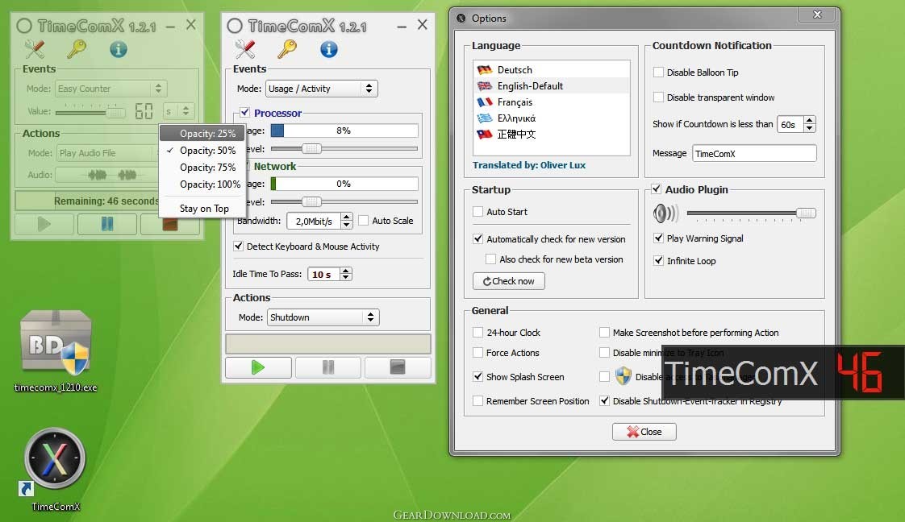Viewport: 905px width, 522px height.
Task: Open settings tools icon in center TimeComX window
Action: click(245, 49)
